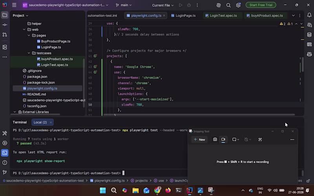314x196 pixels.
Task: Click the Windows Start button
Action: click(x=103, y=190)
